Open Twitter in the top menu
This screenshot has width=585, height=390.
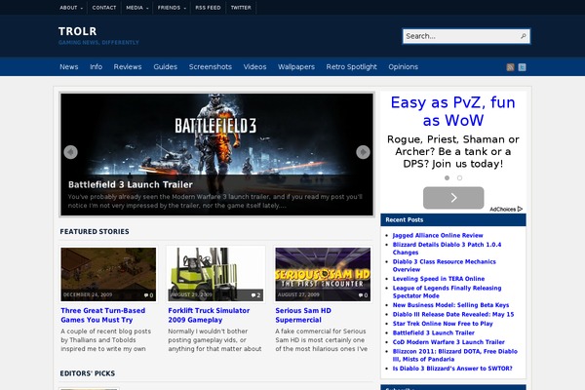click(241, 8)
